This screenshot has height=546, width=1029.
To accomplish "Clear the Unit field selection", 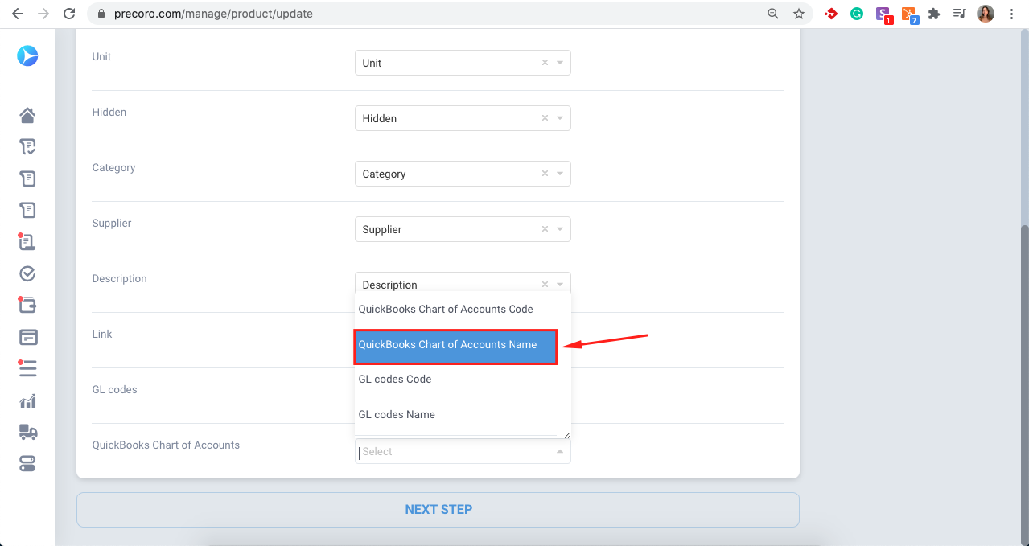I will coord(545,63).
